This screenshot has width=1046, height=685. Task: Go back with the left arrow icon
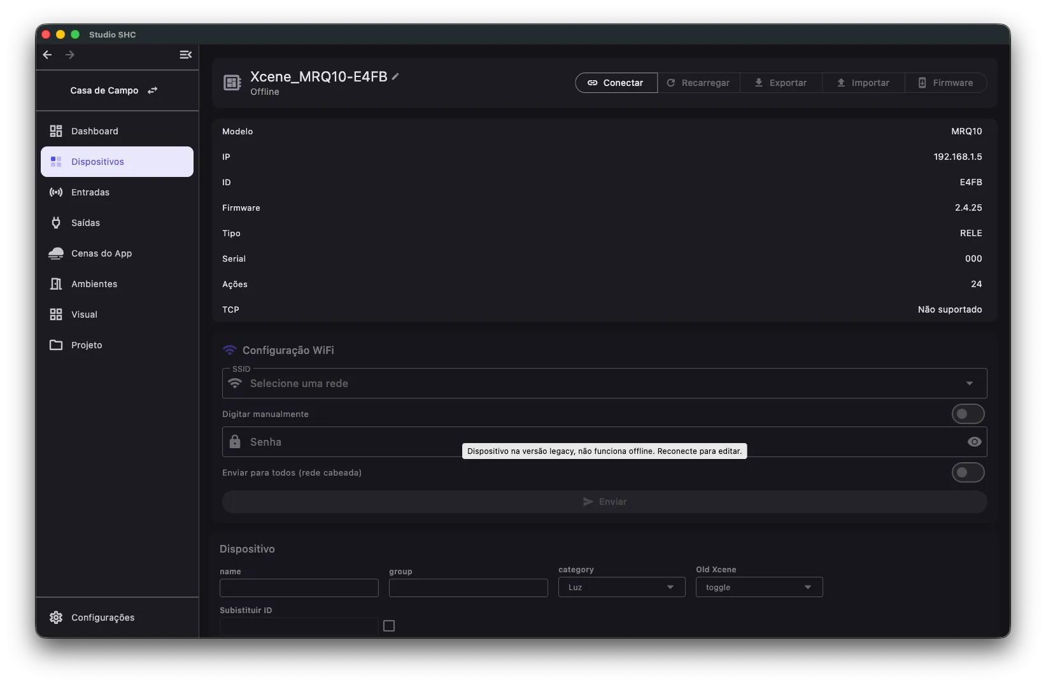47,55
